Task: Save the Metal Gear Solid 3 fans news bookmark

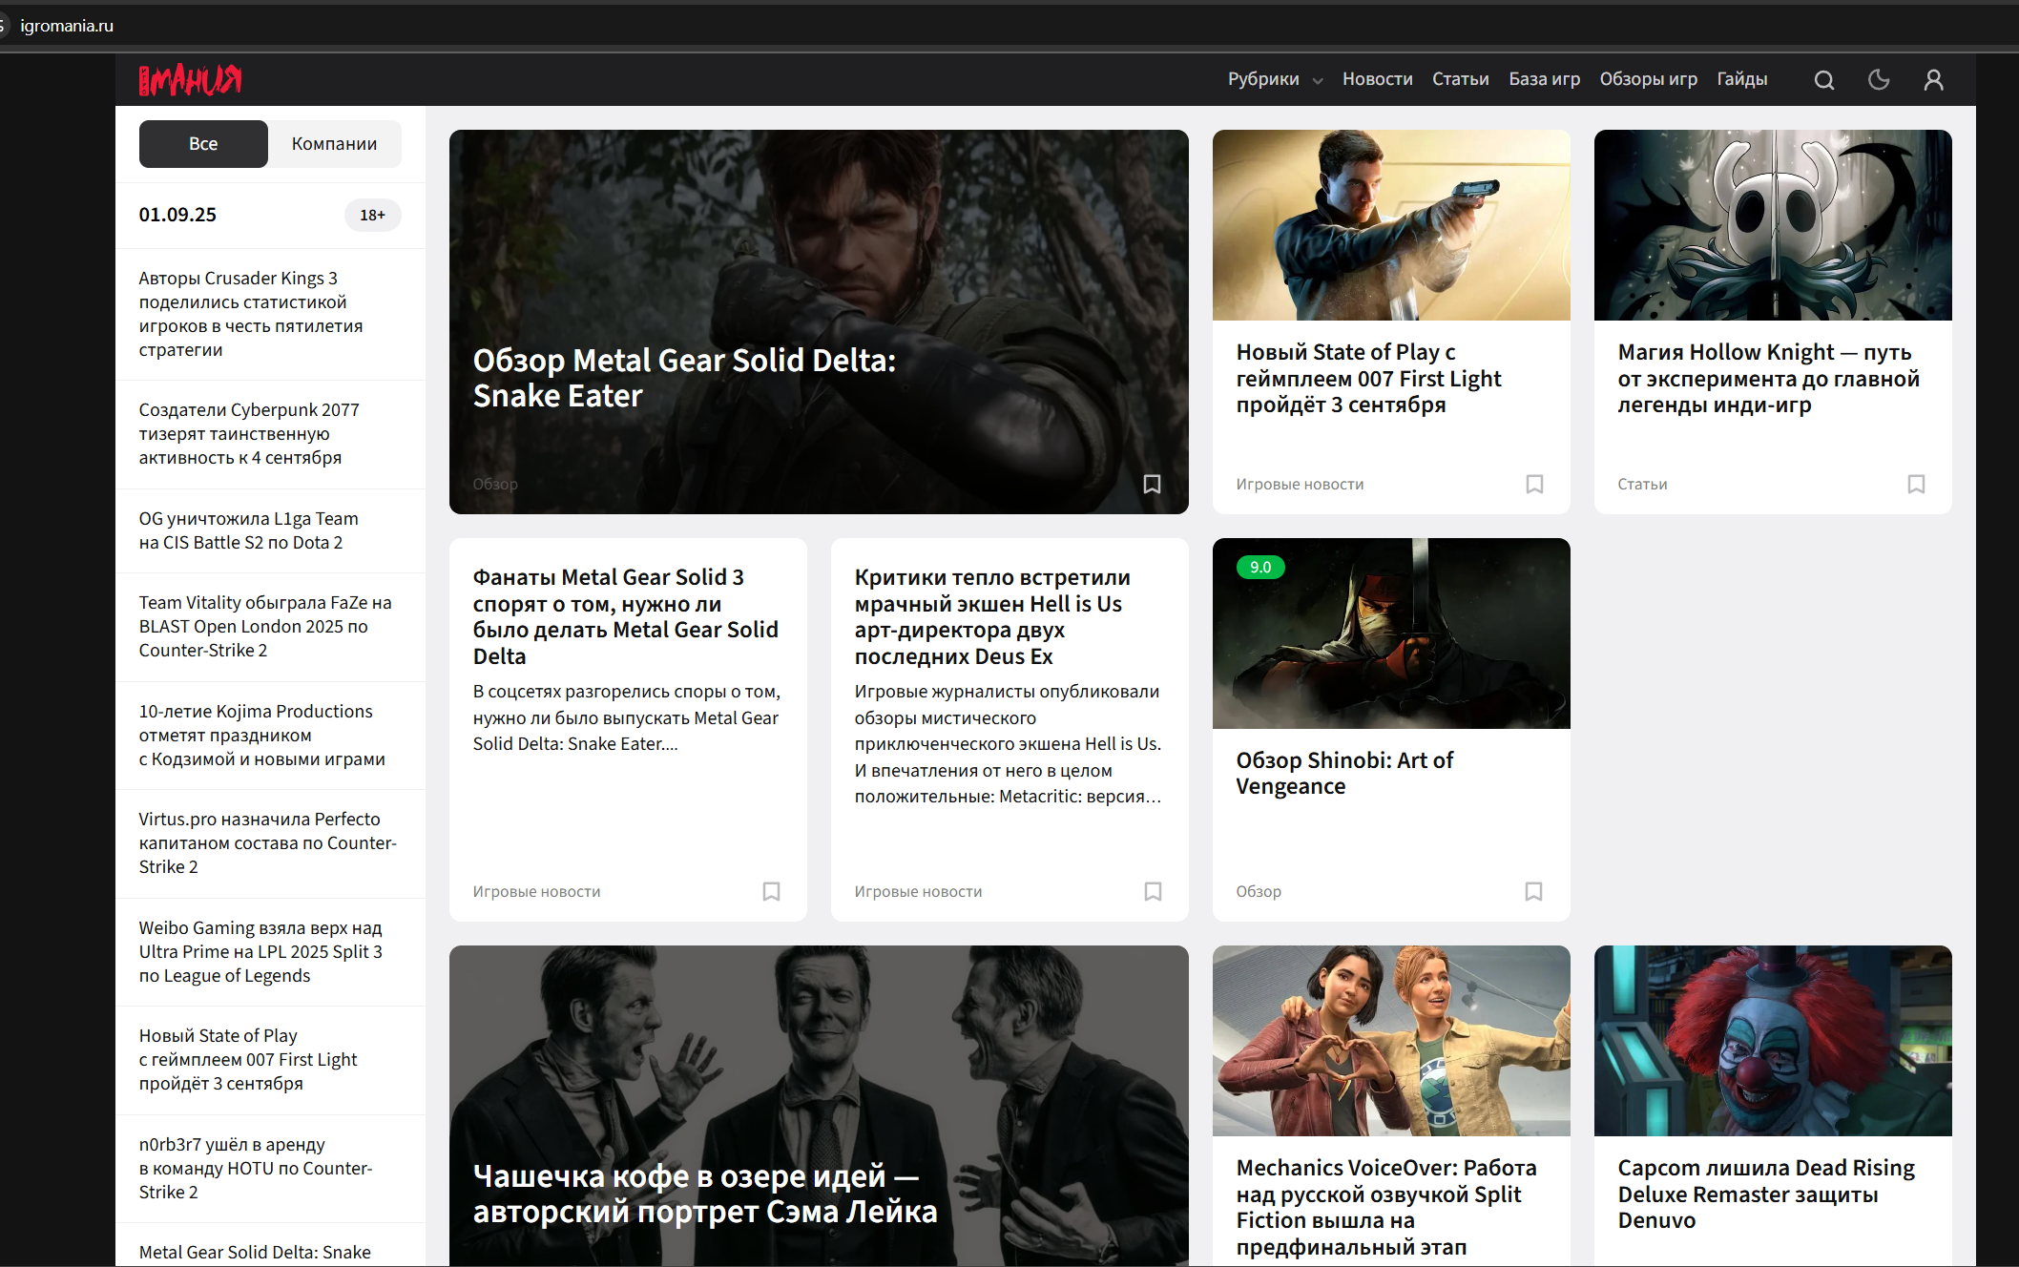Action: click(x=771, y=891)
